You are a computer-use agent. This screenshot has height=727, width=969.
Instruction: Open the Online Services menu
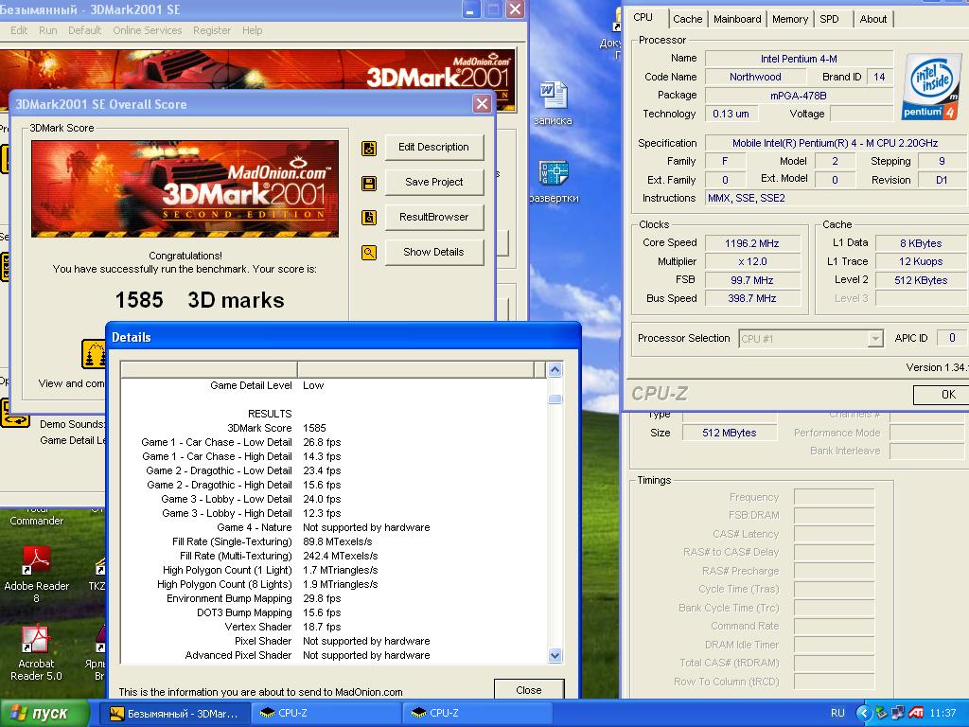pos(147,30)
